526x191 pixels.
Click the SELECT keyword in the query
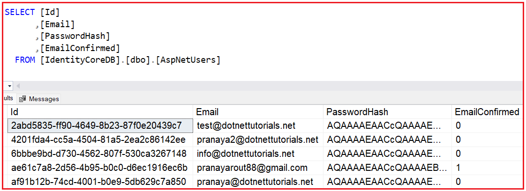pyautogui.click(x=20, y=12)
